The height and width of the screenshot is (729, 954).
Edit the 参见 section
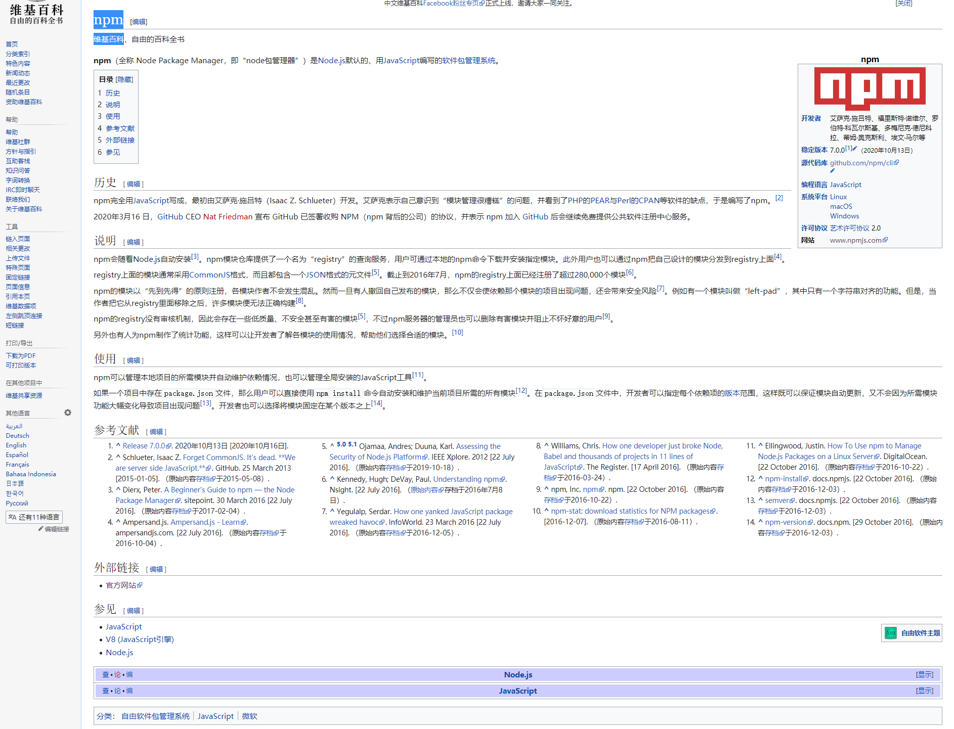point(134,611)
